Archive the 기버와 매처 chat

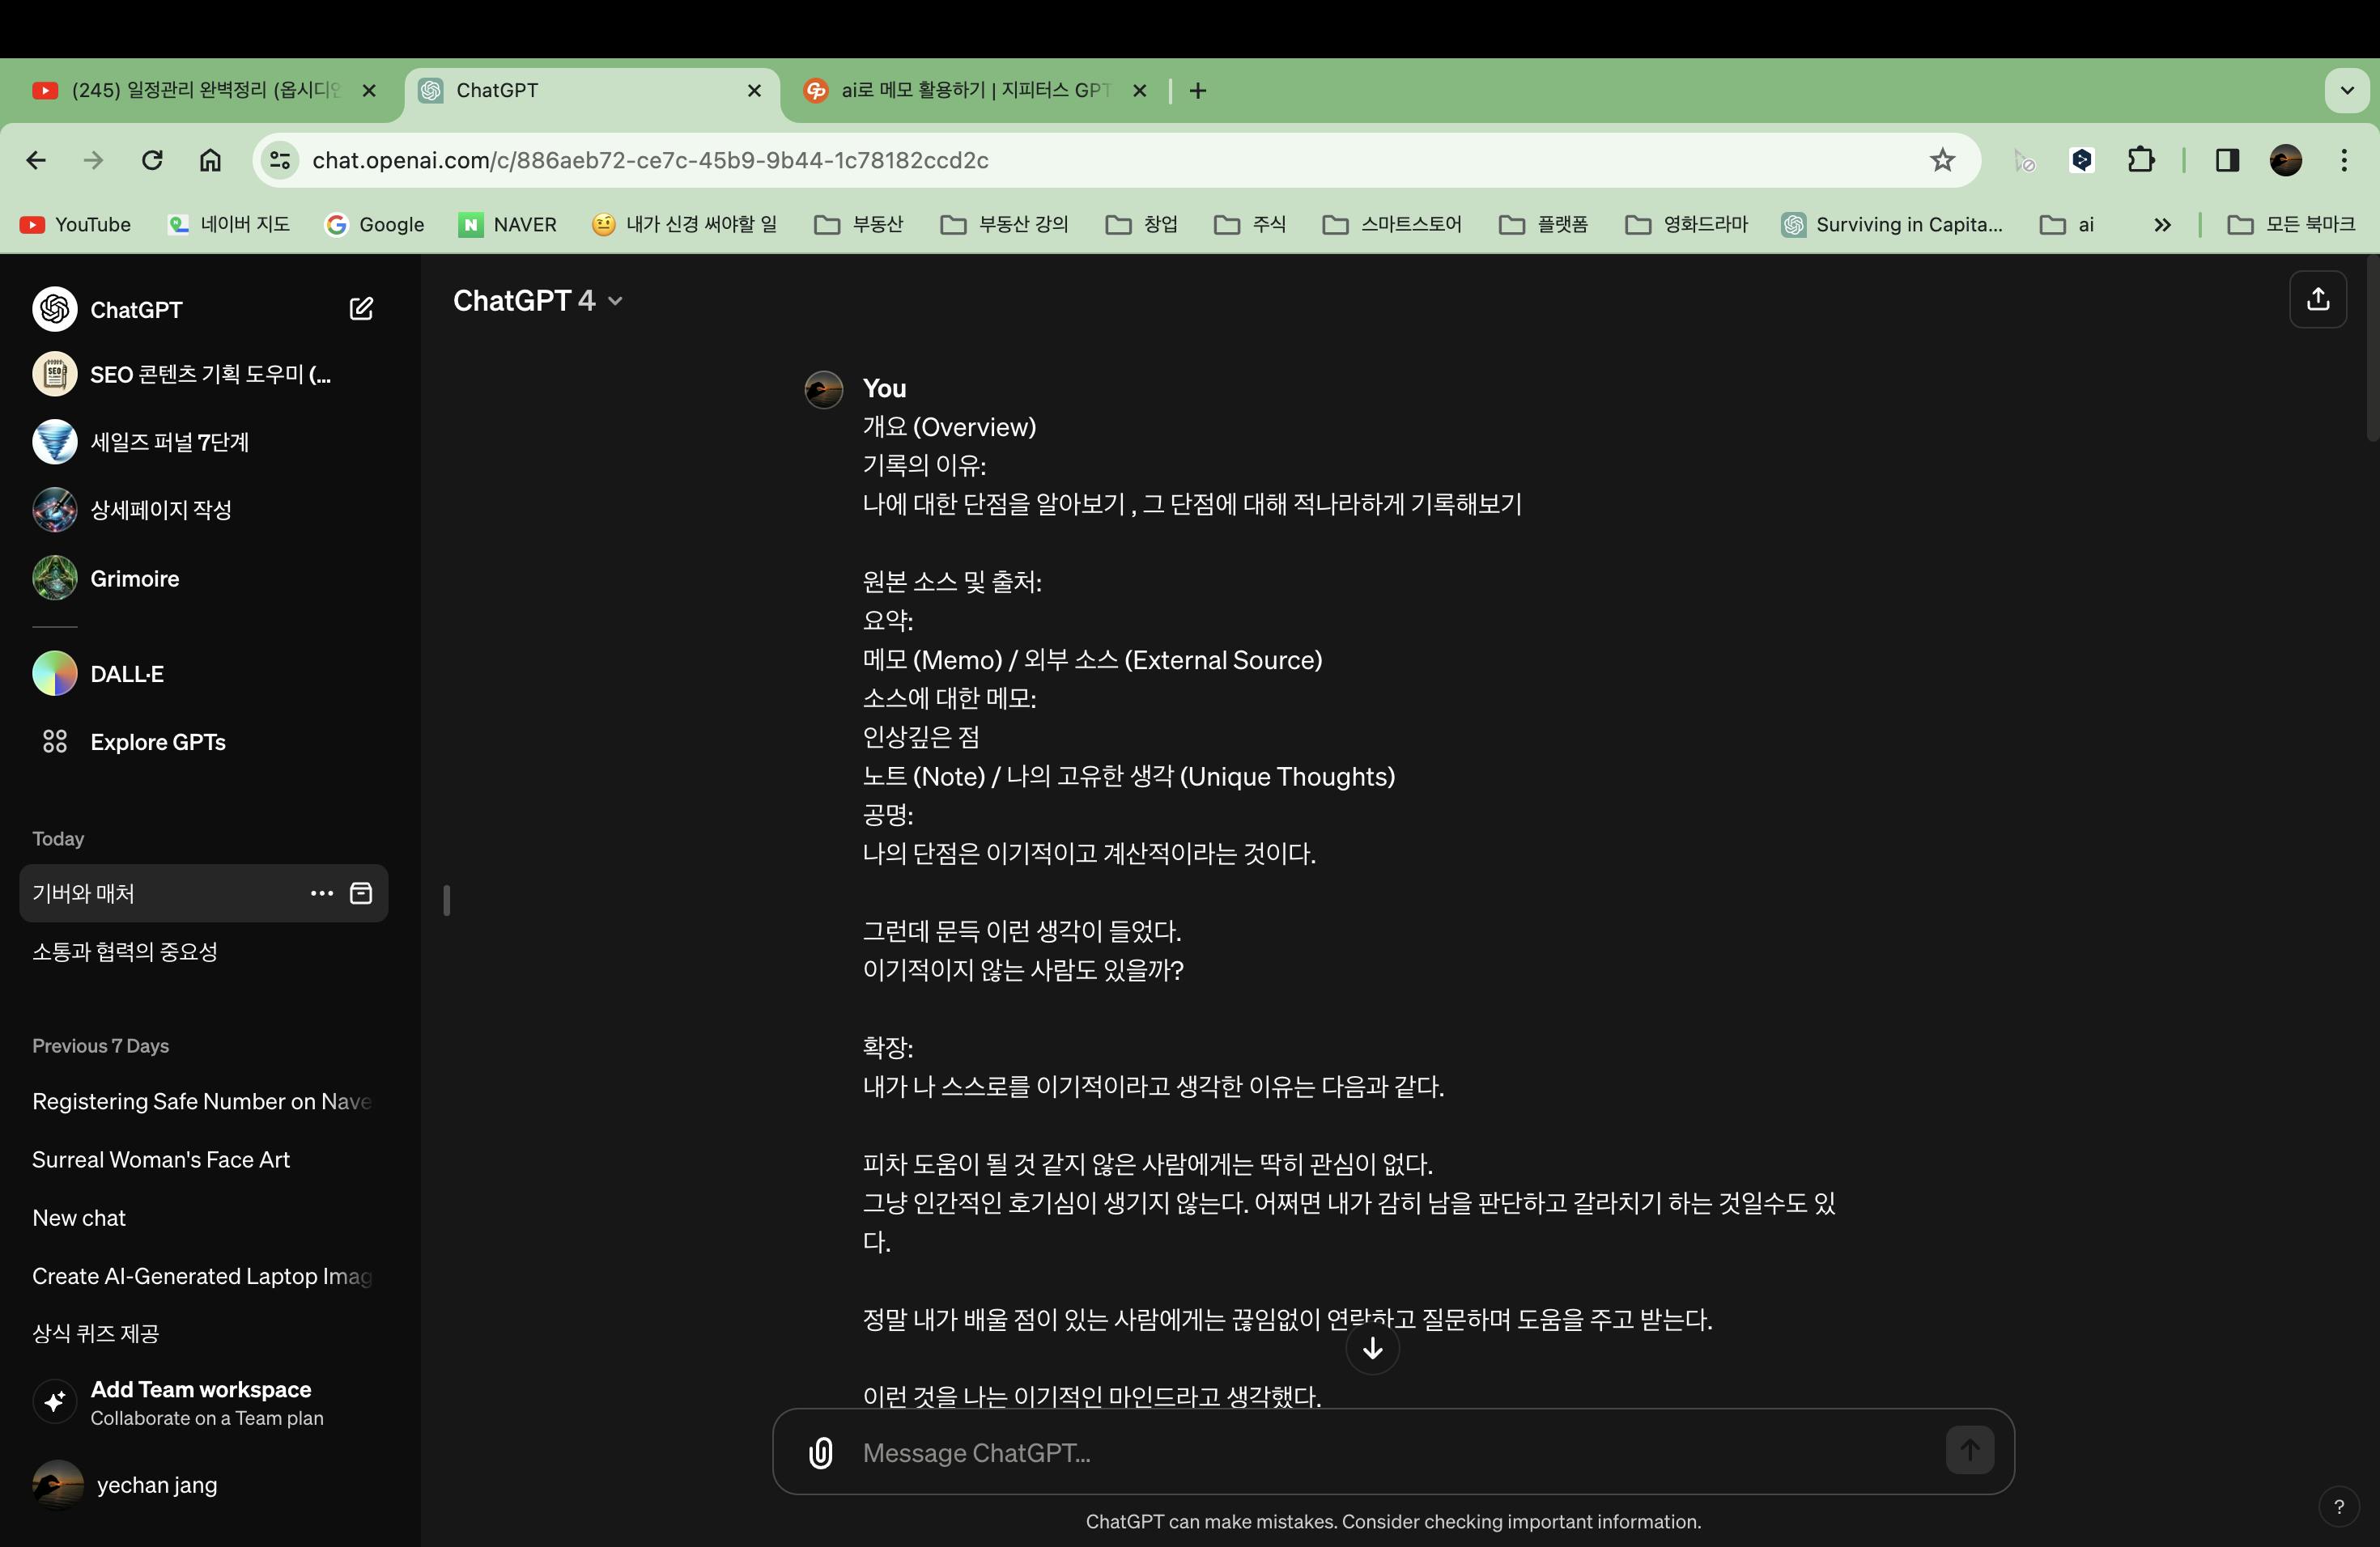tap(361, 893)
